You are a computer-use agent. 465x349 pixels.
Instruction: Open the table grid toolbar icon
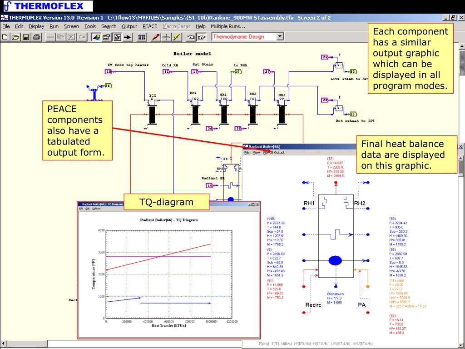(142, 37)
